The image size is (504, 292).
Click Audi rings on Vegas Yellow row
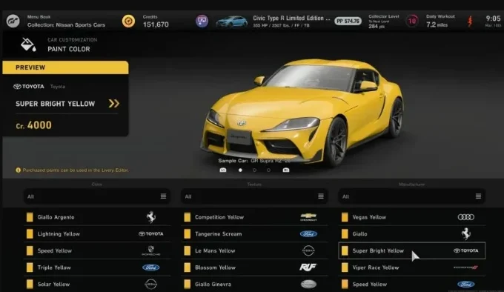pos(465,217)
